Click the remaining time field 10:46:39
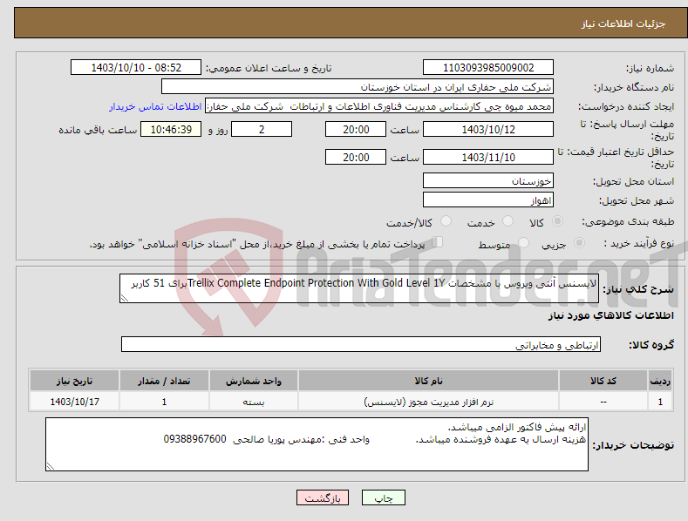 [171, 129]
